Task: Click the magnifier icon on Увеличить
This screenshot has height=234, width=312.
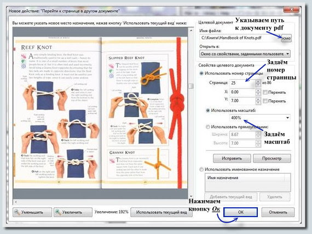Action: 58,212
